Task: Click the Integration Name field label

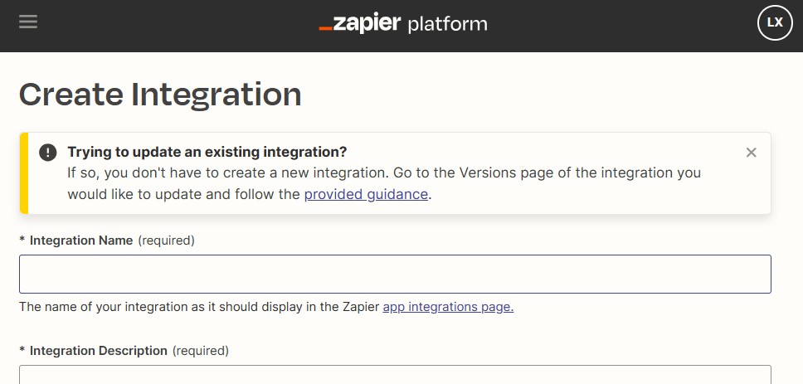Action: 81,241
